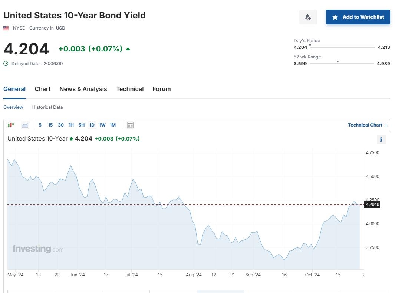Click the delayed data clock icon
This screenshot has width=402, height=293.
[6, 64]
